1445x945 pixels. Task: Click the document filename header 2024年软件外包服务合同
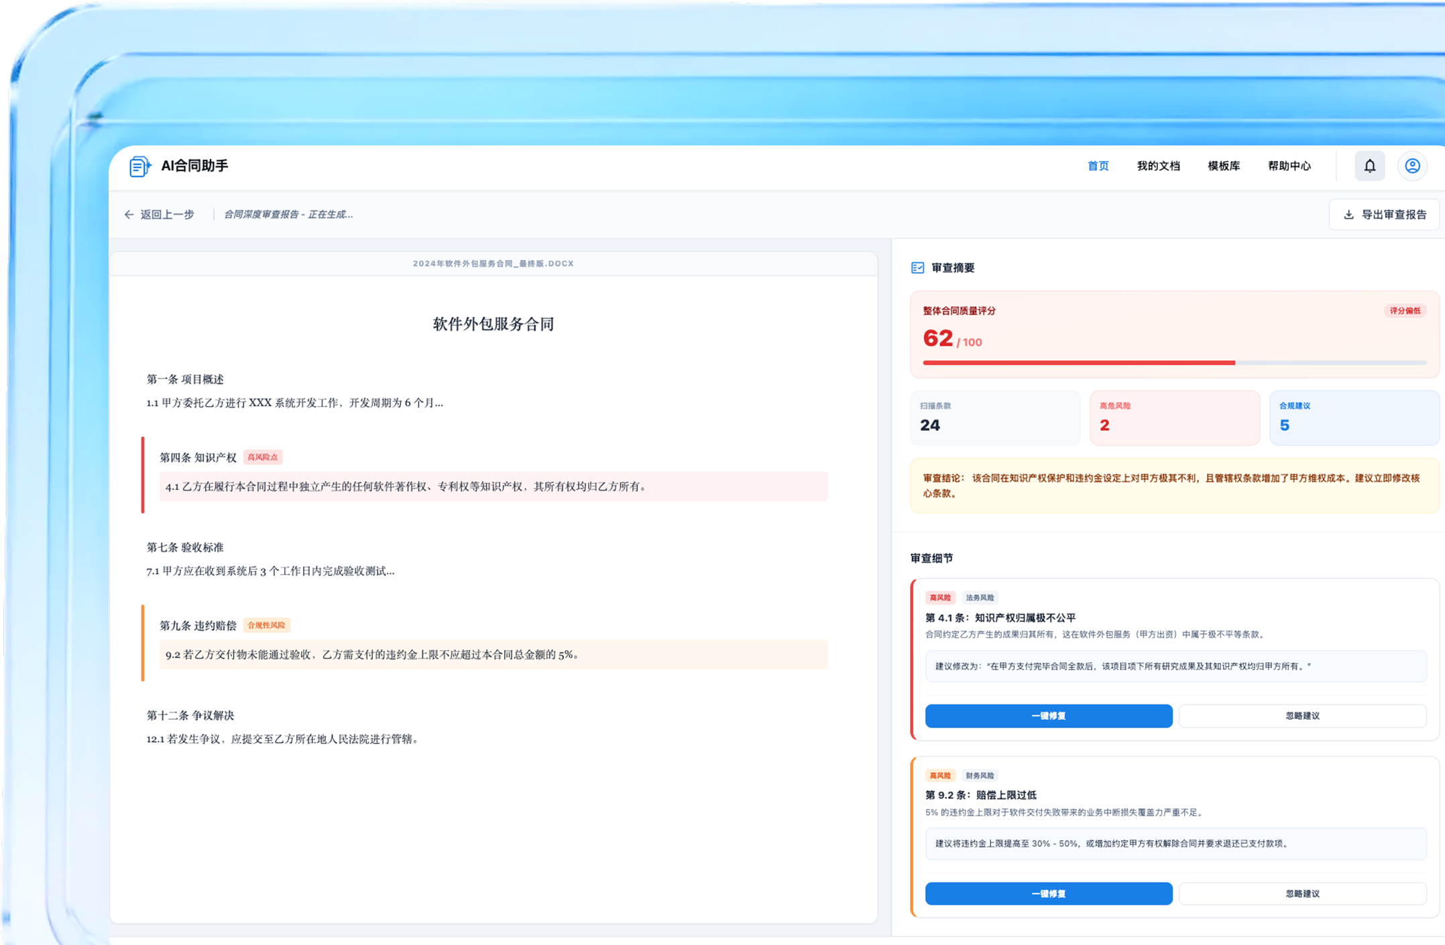click(494, 263)
